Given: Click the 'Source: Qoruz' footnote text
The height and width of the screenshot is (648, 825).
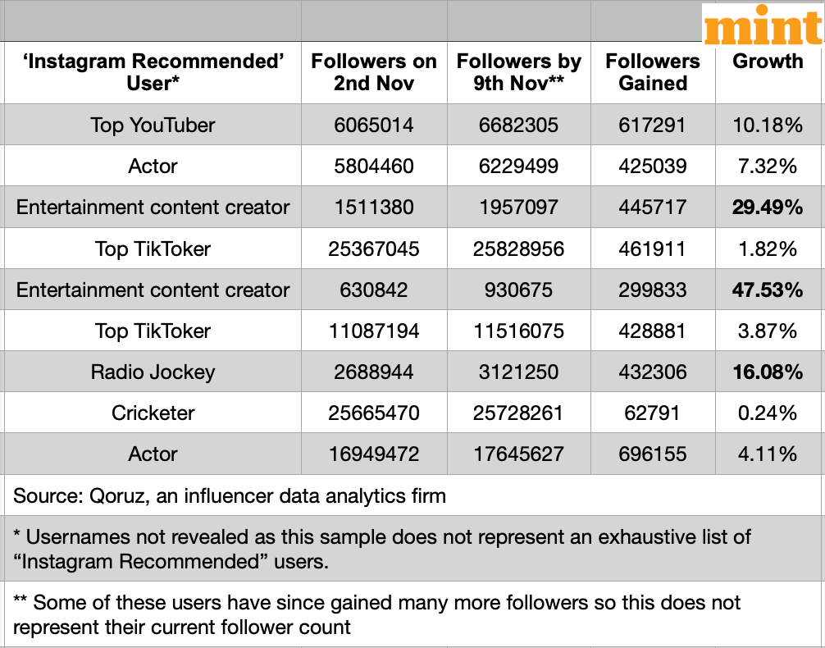Looking at the screenshot, I should (x=230, y=495).
